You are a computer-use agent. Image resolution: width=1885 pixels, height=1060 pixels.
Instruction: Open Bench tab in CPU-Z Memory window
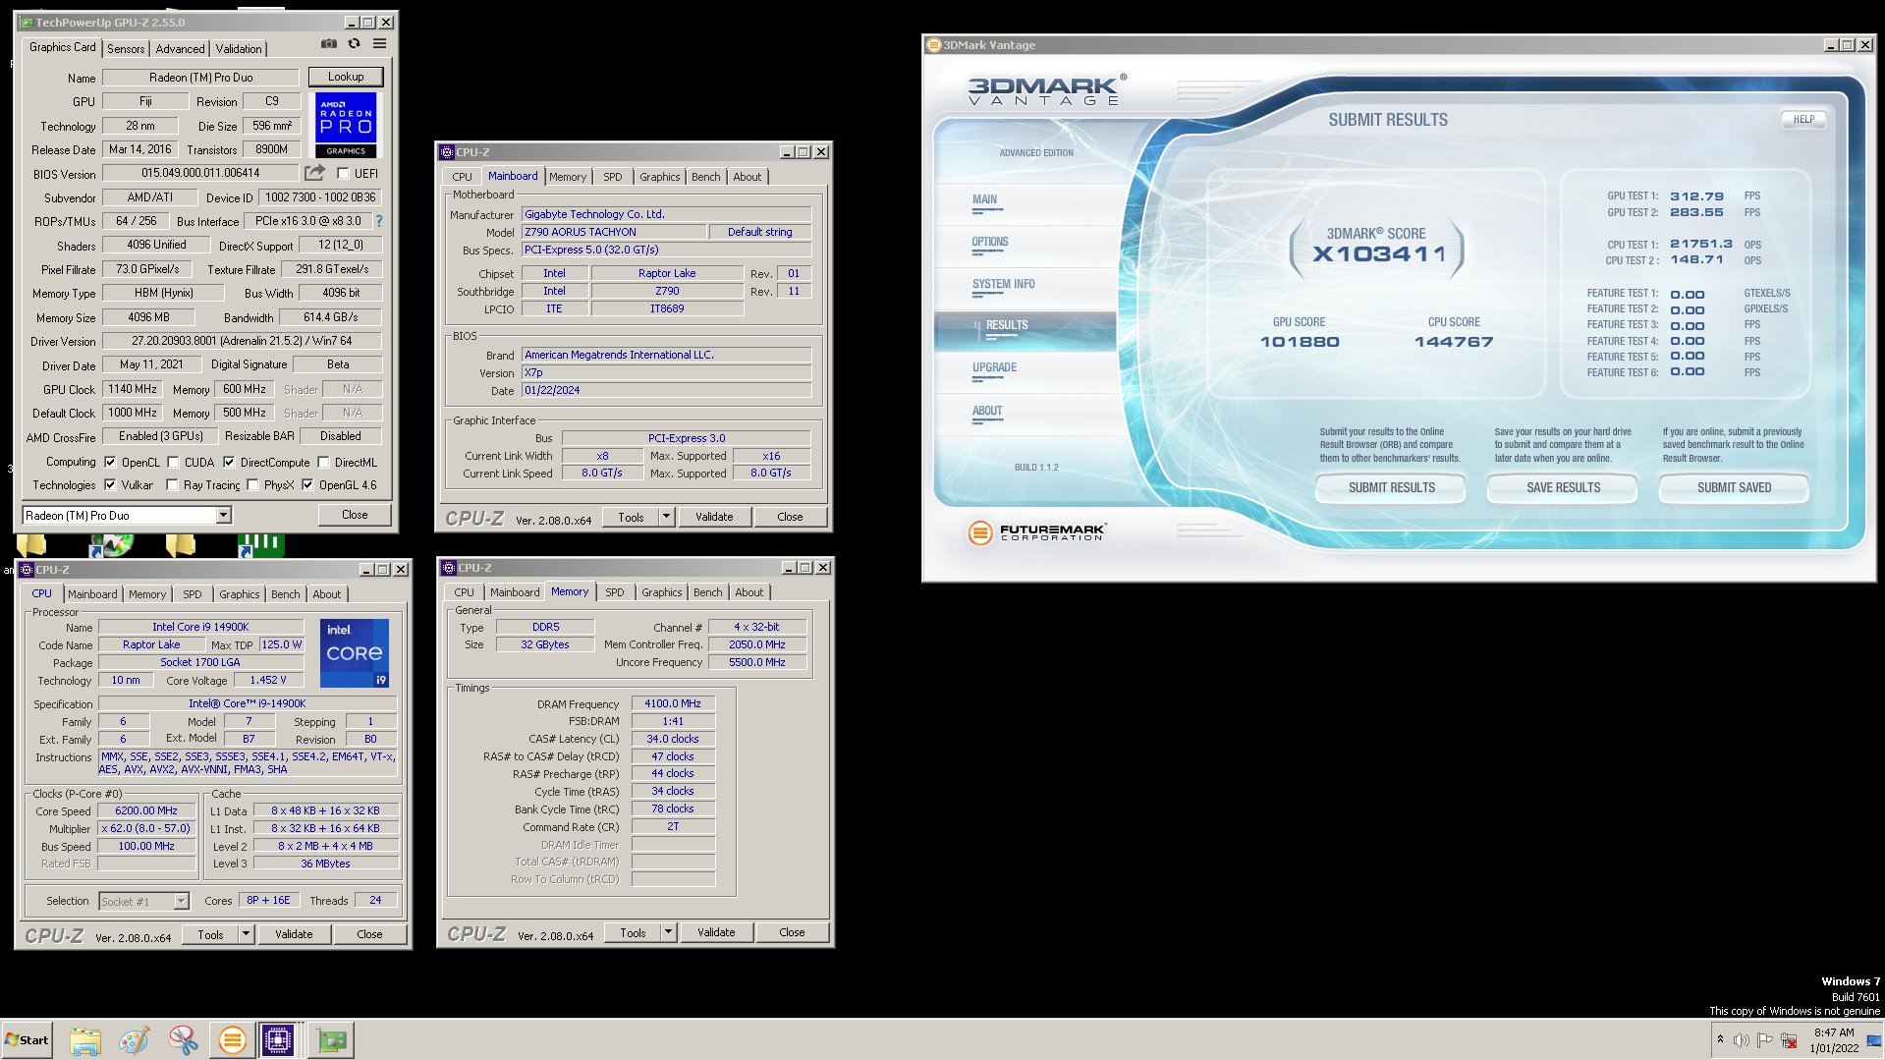(x=708, y=592)
